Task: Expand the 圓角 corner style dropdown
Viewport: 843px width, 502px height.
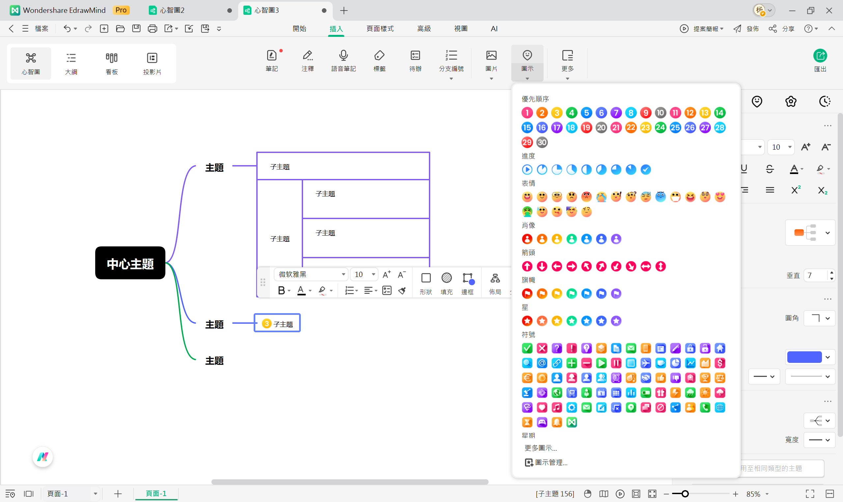Action: tap(820, 318)
